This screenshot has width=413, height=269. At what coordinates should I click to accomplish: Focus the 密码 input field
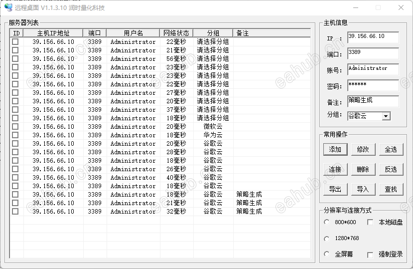click(373, 85)
